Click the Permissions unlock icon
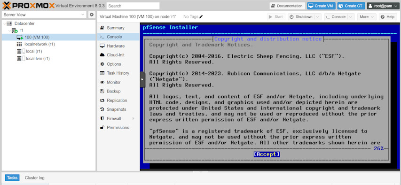This screenshot has width=401, height=185. click(102, 128)
